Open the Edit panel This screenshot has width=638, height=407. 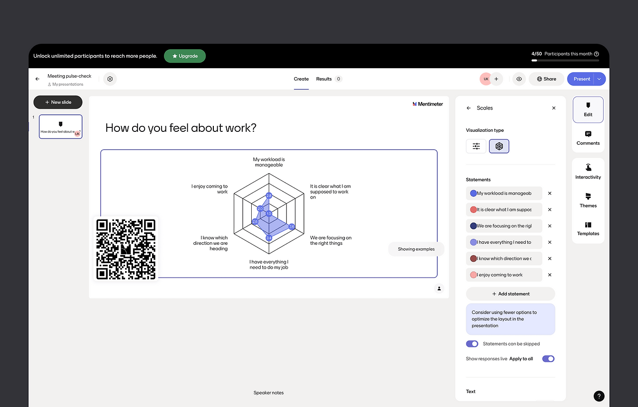588,109
